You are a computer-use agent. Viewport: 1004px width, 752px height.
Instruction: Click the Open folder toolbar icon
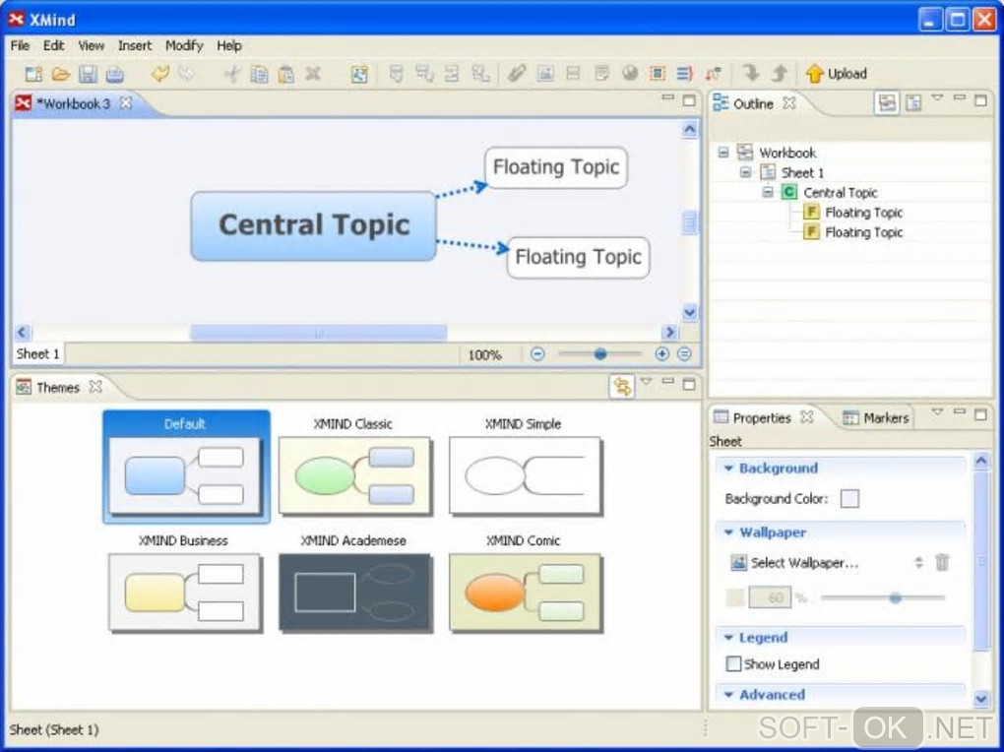61,74
